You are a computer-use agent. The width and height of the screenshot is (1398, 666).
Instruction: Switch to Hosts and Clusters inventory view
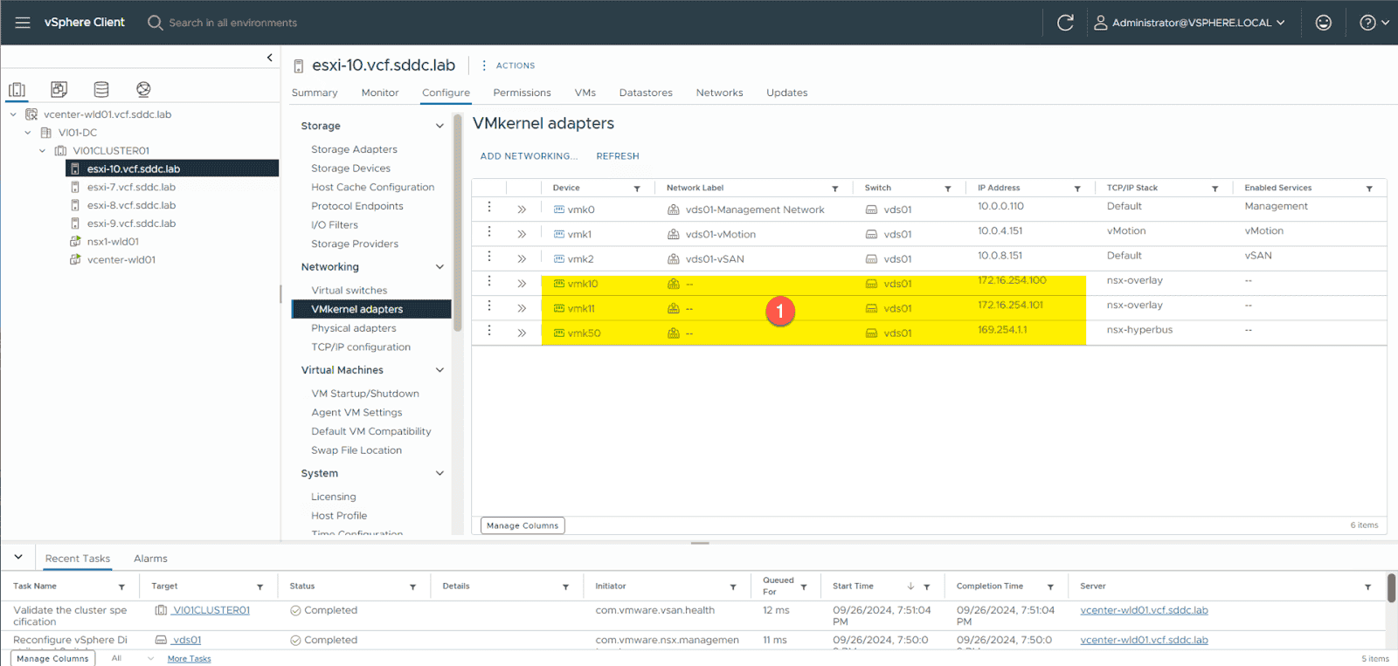tap(17, 89)
